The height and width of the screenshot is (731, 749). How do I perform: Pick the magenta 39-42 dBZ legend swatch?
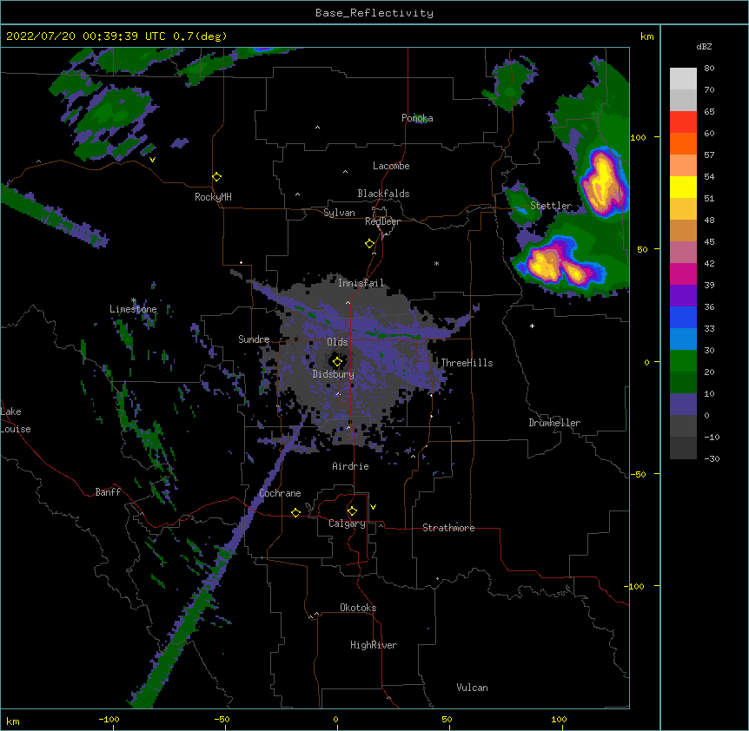[683, 273]
